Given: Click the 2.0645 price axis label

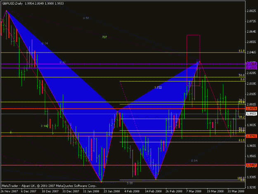Looking at the screenshot, I should pos(251,32).
